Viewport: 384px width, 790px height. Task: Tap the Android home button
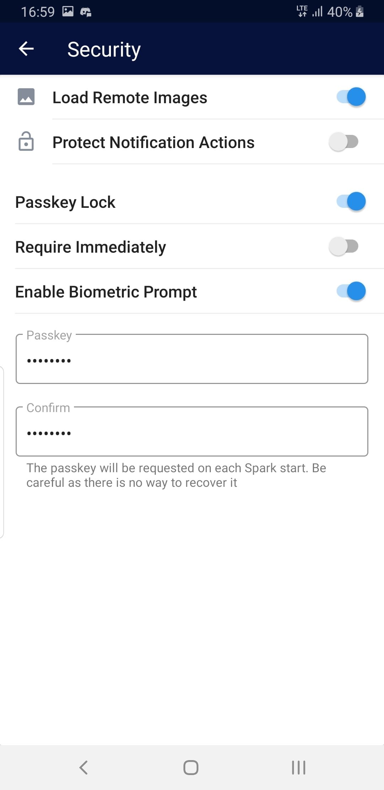(191, 768)
